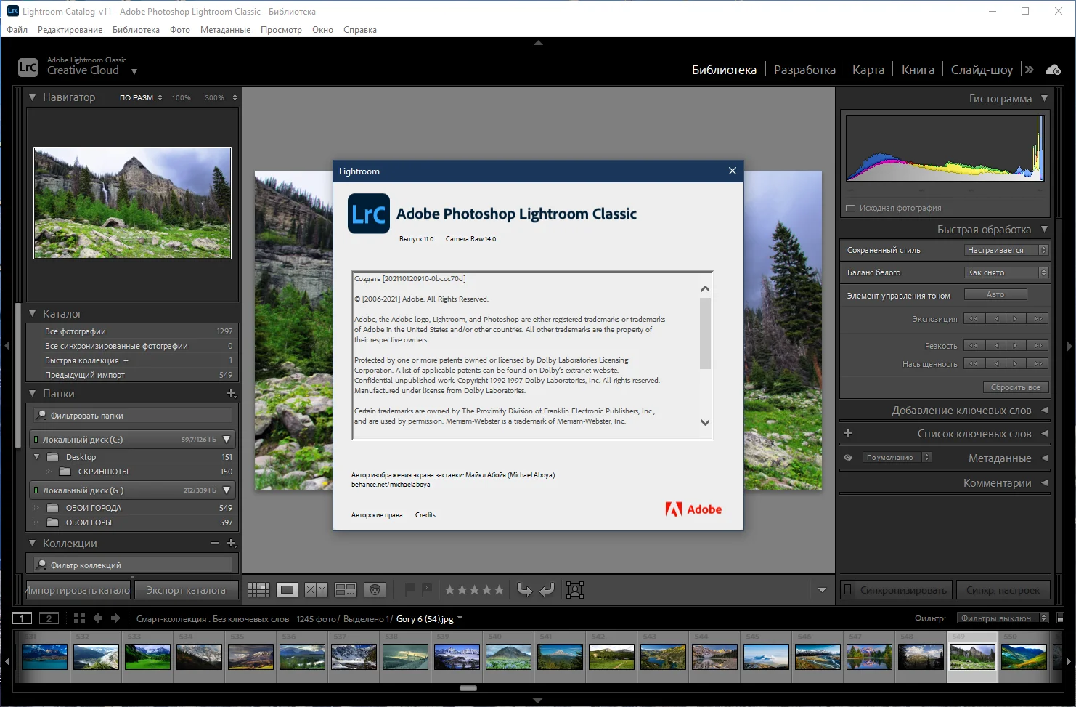
Task: Open the Метаданные menu
Action: click(x=225, y=30)
